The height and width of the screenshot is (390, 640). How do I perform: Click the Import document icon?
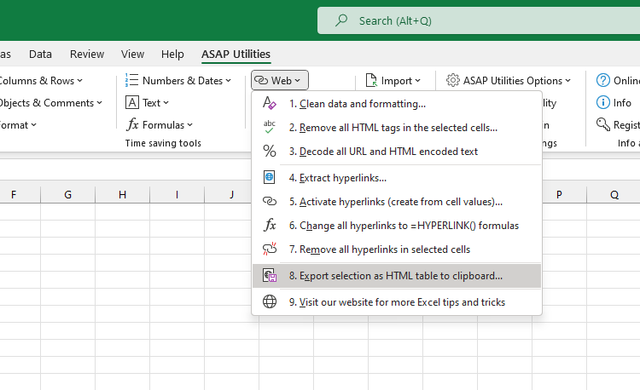[x=371, y=80]
